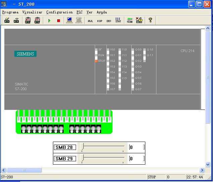Click the vertical scrollbar down arrow
Screen dimensions: 213x182
pyautogui.click(x=208, y=164)
